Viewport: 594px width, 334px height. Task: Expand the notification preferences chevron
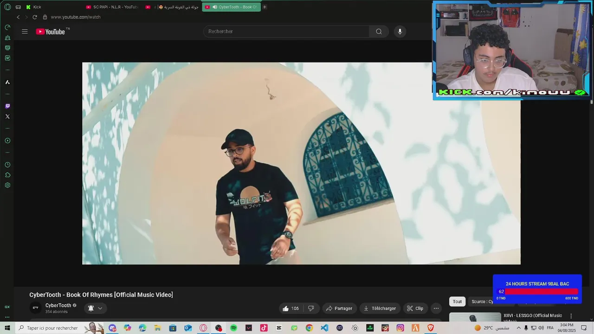[x=100, y=308]
